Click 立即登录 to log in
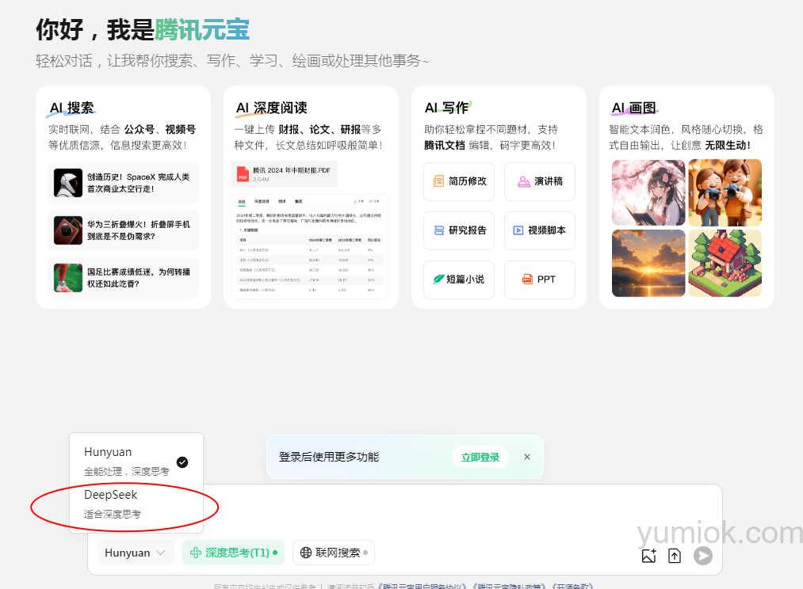Viewport: 803px width, 589px height. pos(480,457)
